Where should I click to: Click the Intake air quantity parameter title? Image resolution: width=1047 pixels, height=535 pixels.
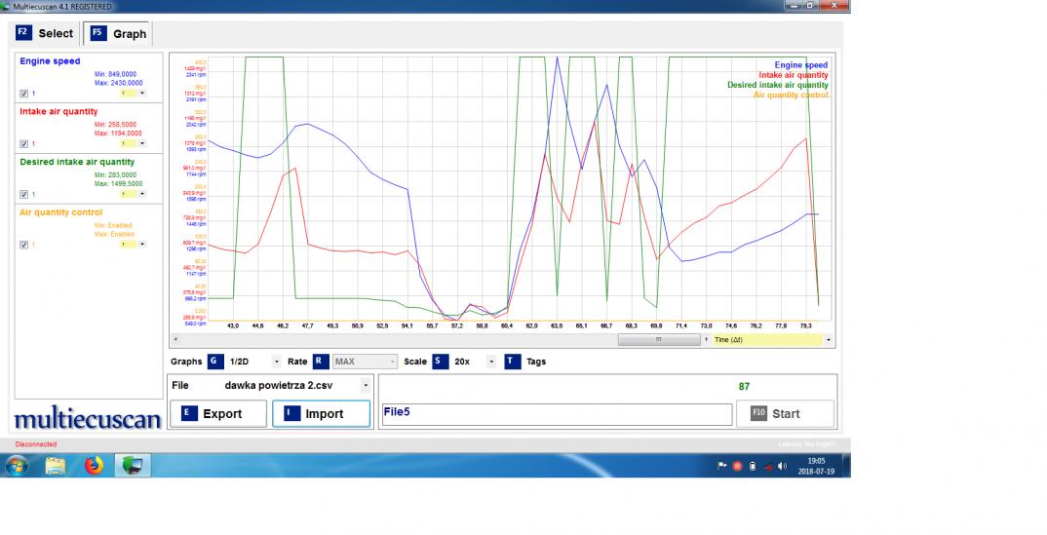[x=58, y=111]
